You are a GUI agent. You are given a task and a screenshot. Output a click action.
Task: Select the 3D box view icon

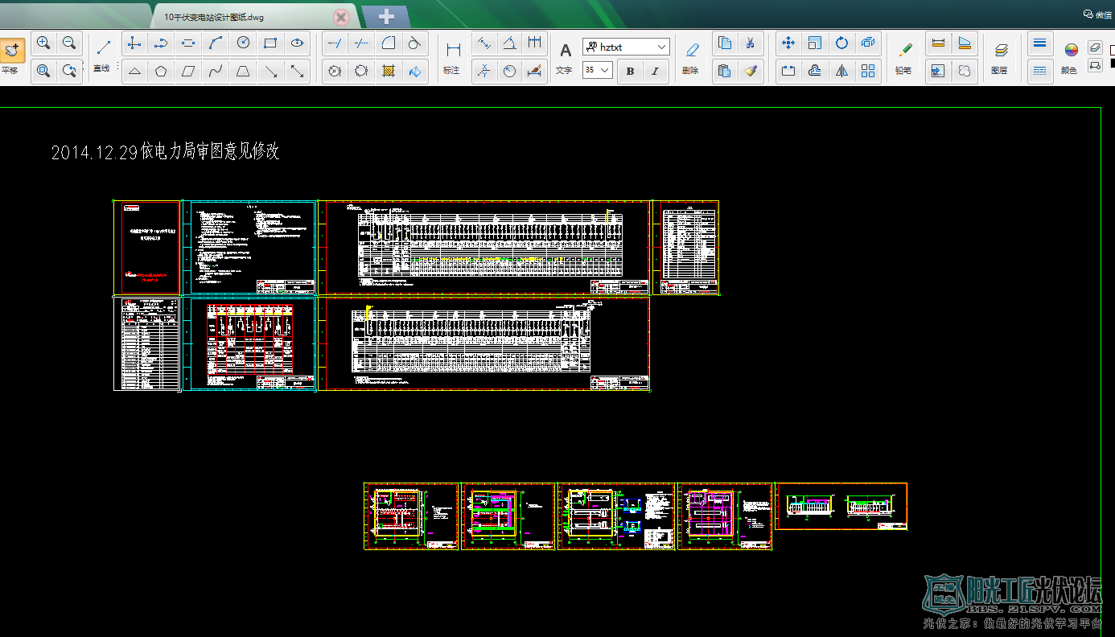click(868, 43)
